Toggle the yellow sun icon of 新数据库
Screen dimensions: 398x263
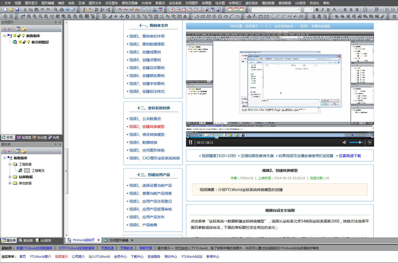tap(15, 36)
